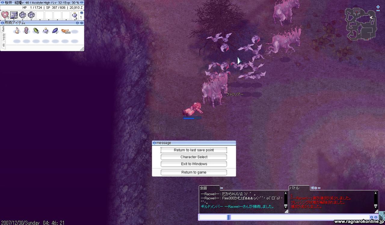The image size is (385, 225).
Task: Minimize the character status window
Action: (82, 2)
